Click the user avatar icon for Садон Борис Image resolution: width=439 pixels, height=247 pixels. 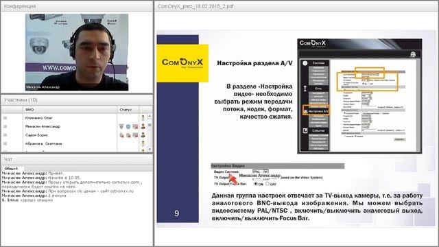[143, 135]
